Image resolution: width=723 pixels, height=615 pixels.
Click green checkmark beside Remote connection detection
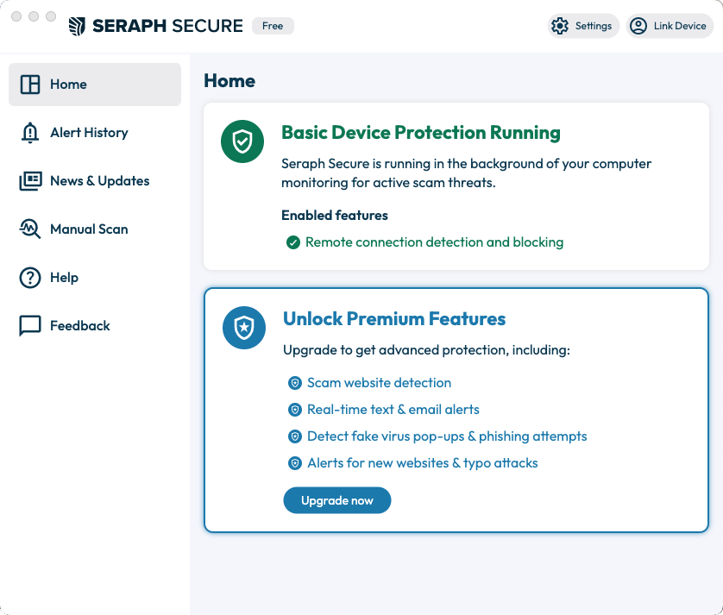293,242
